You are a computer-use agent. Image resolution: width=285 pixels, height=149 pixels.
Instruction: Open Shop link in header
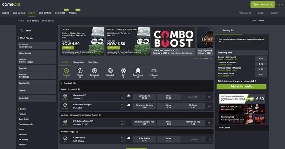261,13
